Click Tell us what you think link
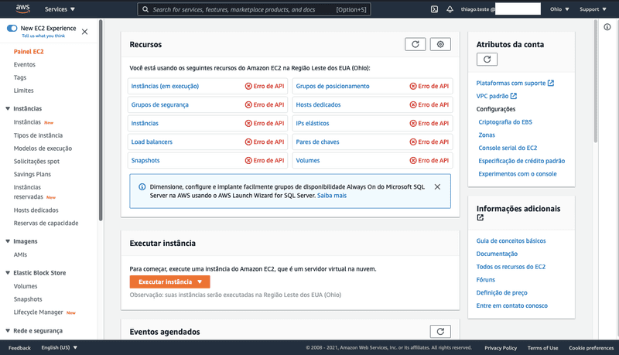 [x=43, y=36]
